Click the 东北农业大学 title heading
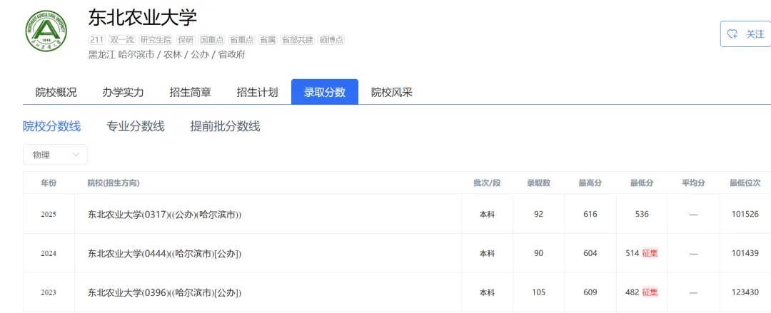 pos(143,18)
